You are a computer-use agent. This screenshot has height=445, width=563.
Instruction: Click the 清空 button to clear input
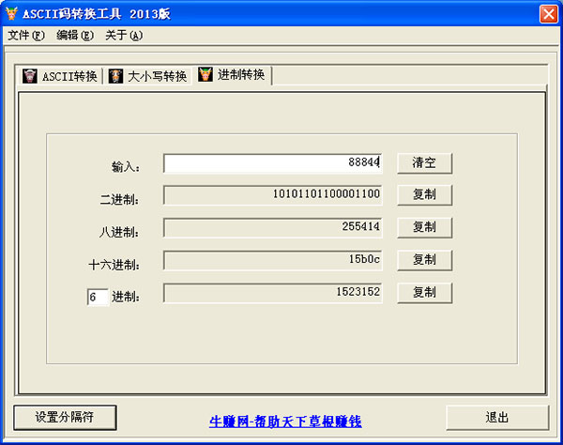coord(424,163)
